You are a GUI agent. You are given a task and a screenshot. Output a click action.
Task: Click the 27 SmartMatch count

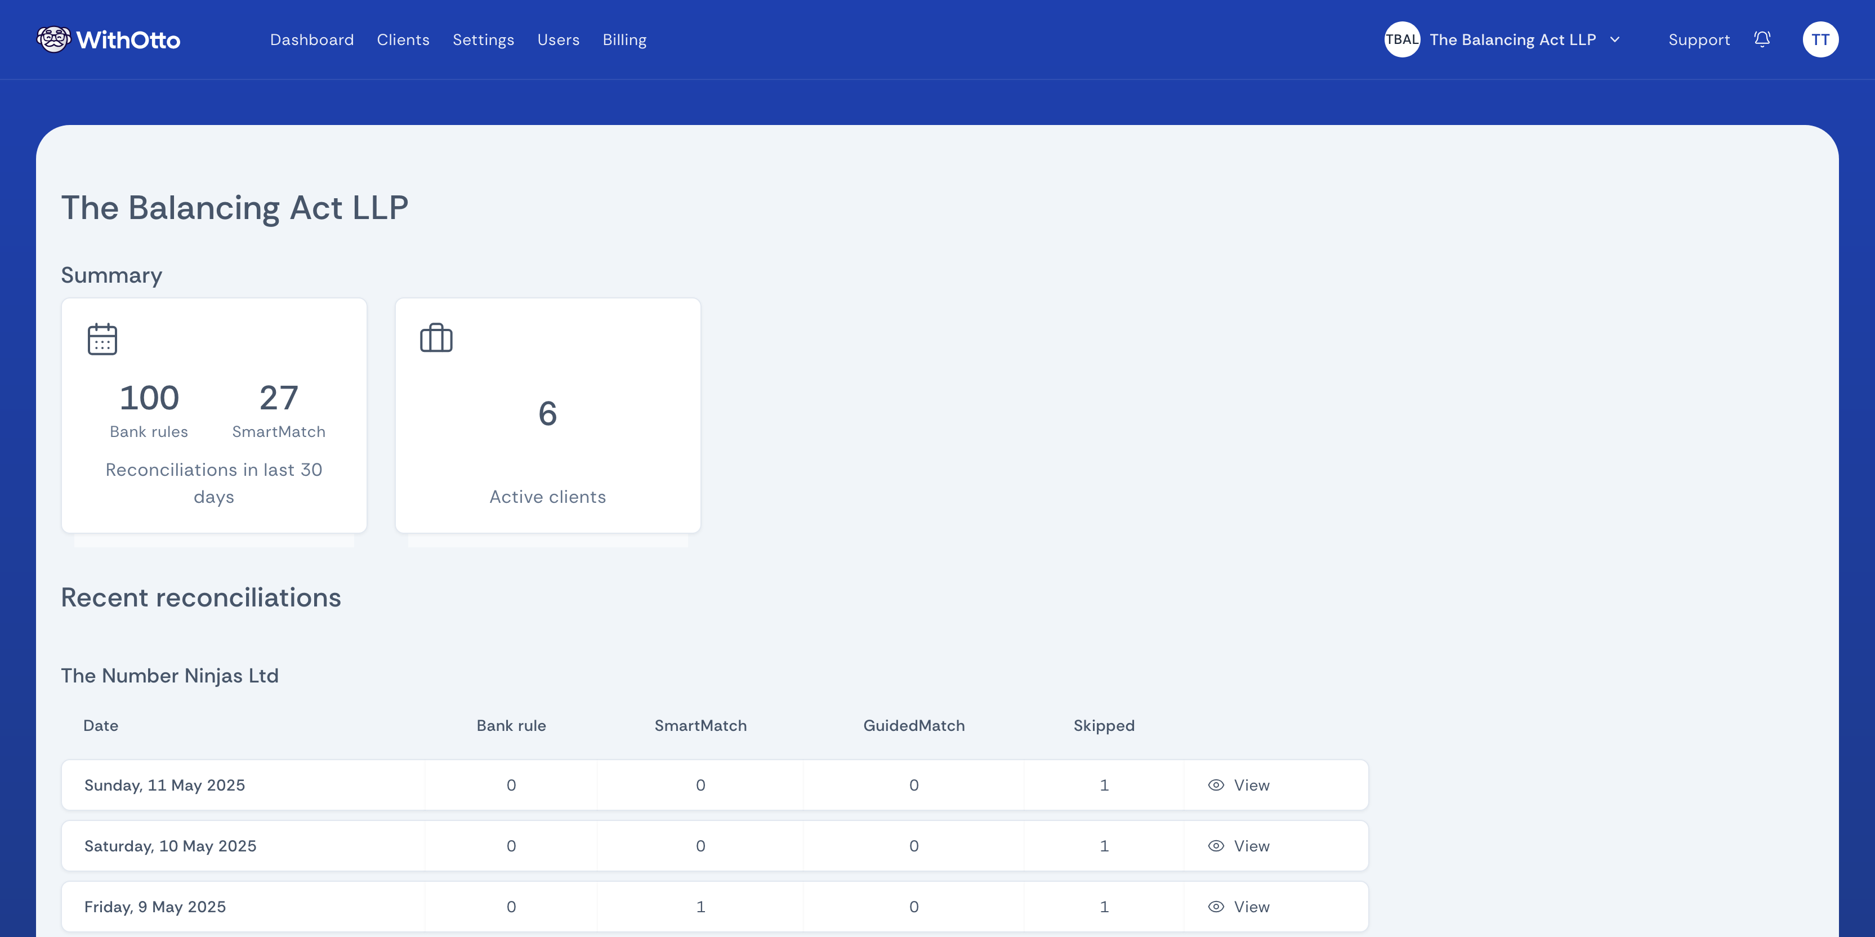279,398
